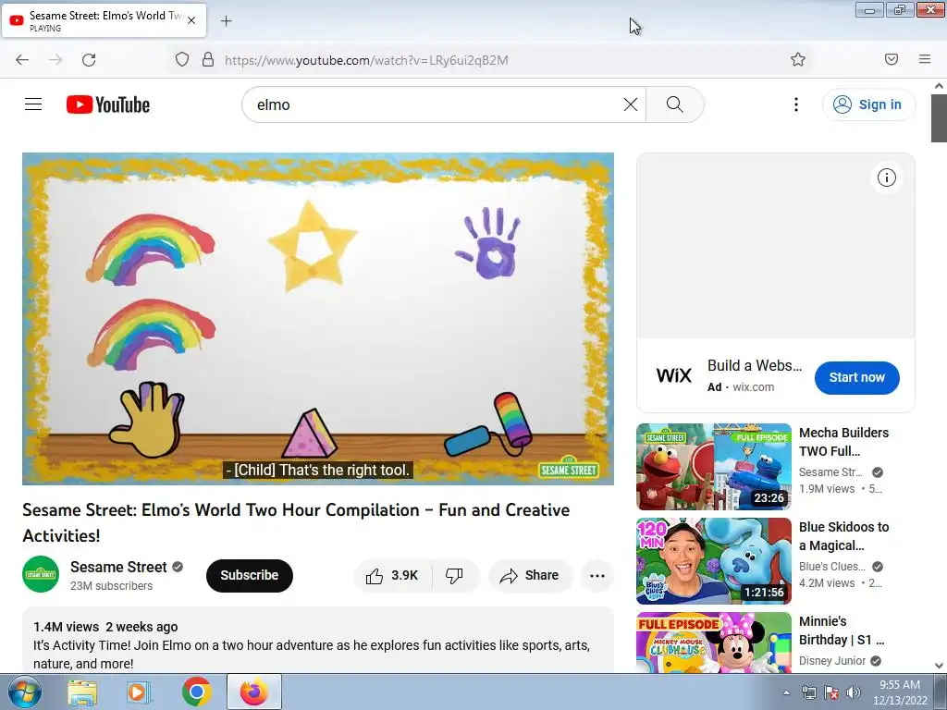Screen dimensions: 947x710
Task: Click the scrollbar up arrow
Action: click(x=939, y=86)
